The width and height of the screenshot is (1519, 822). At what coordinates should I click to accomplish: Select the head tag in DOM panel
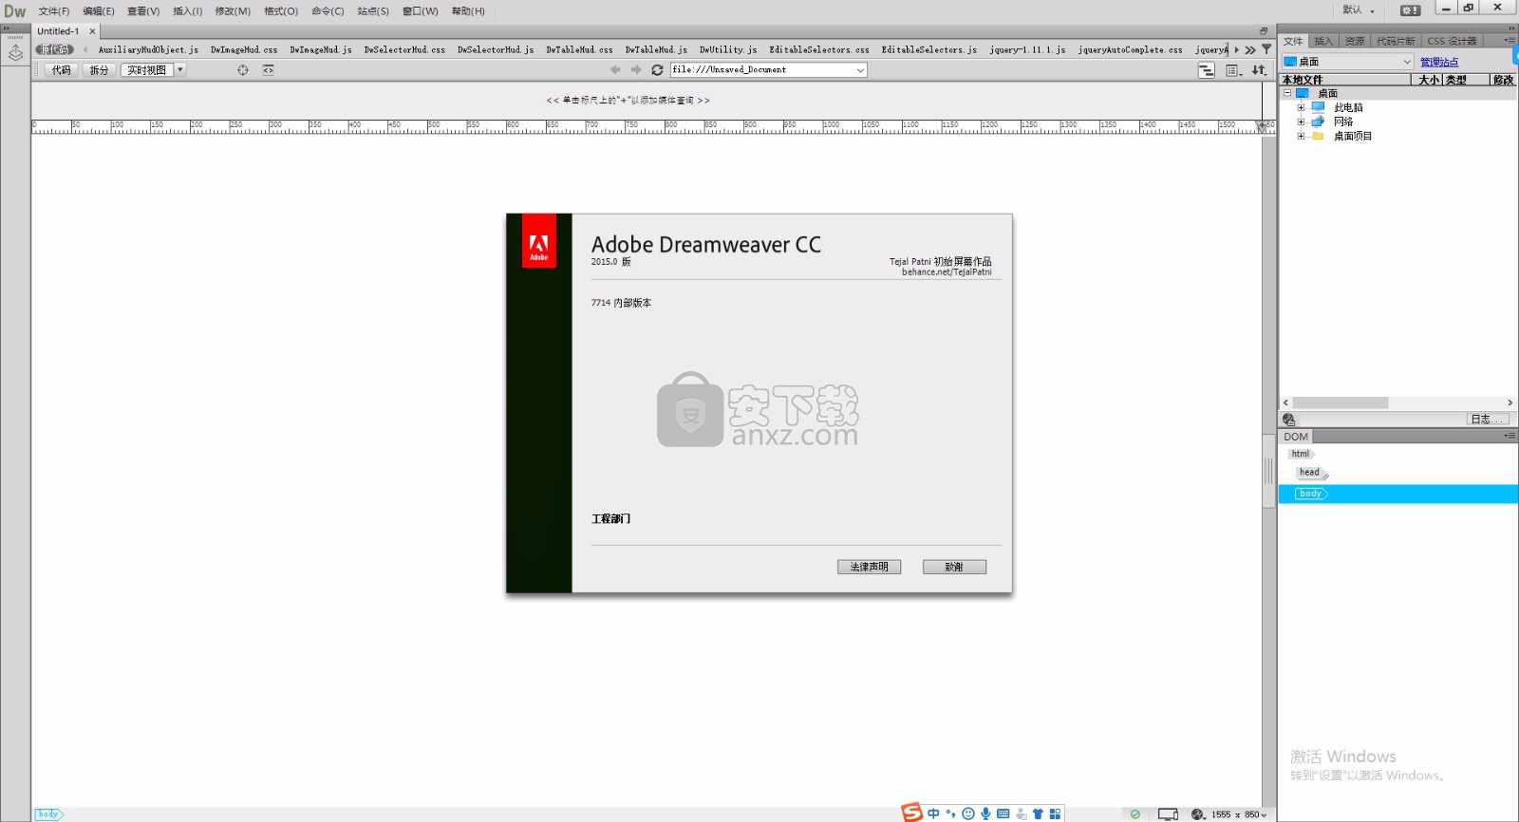click(x=1310, y=473)
